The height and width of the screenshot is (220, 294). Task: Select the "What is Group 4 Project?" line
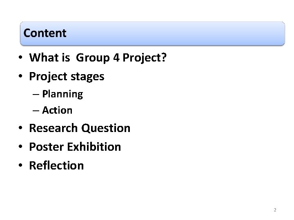click(x=98, y=58)
